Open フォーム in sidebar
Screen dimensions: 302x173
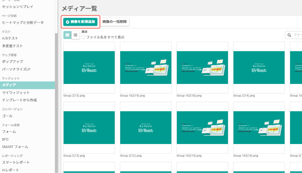point(9,131)
